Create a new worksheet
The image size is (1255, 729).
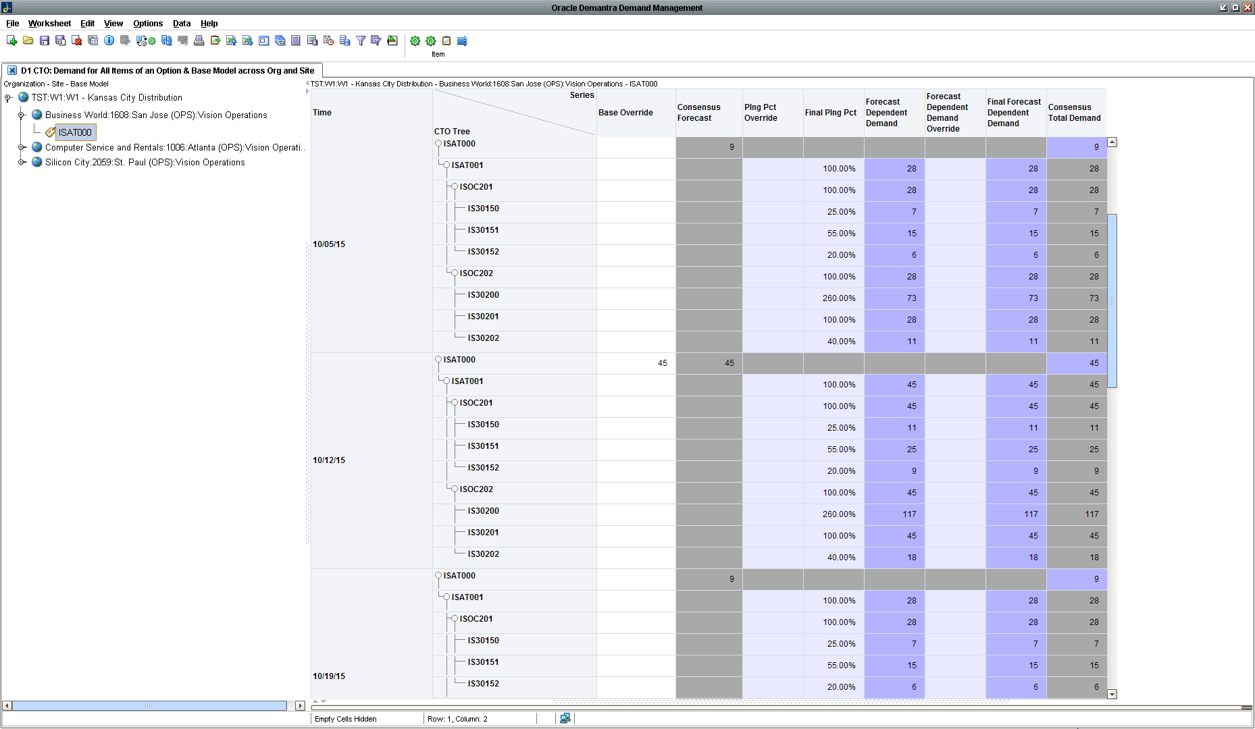[11, 40]
